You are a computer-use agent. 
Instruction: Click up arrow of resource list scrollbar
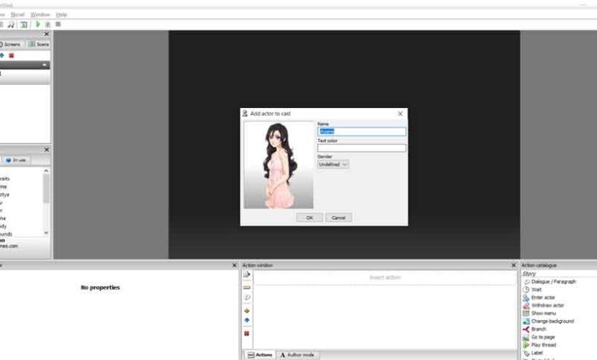point(46,171)
